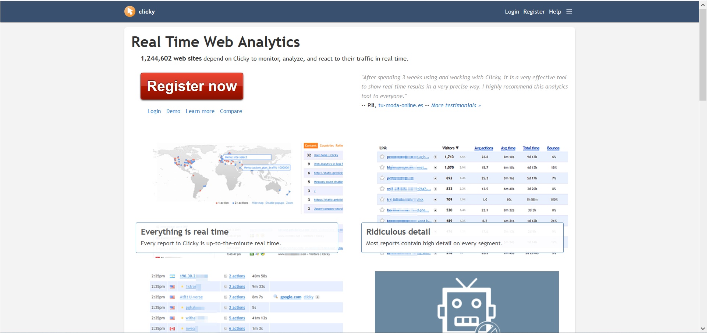Viewport: 709px width, 333px height.
Task: Click the Real Time Web Analytics heading
Action: [216, 42]
